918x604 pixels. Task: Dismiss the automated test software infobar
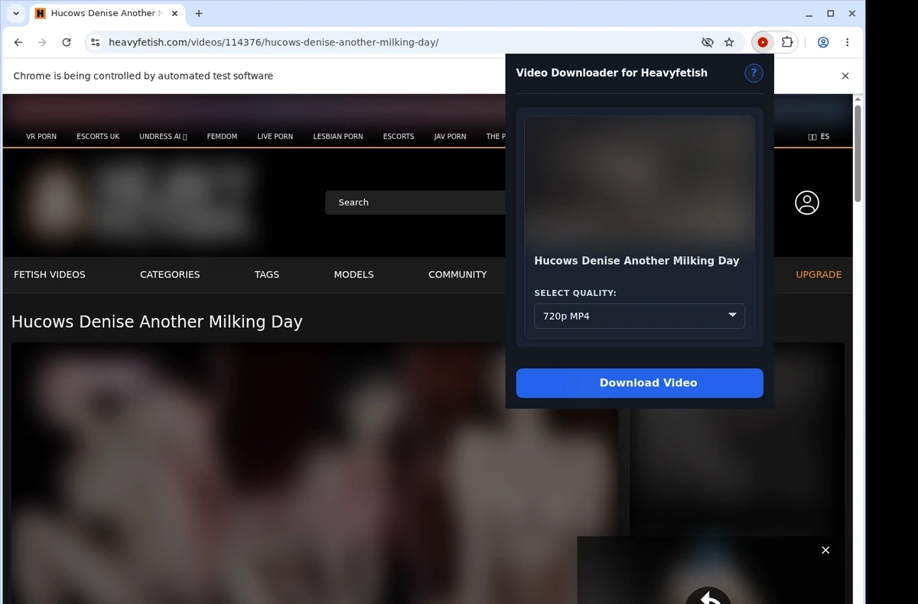[x=845, y=76]
